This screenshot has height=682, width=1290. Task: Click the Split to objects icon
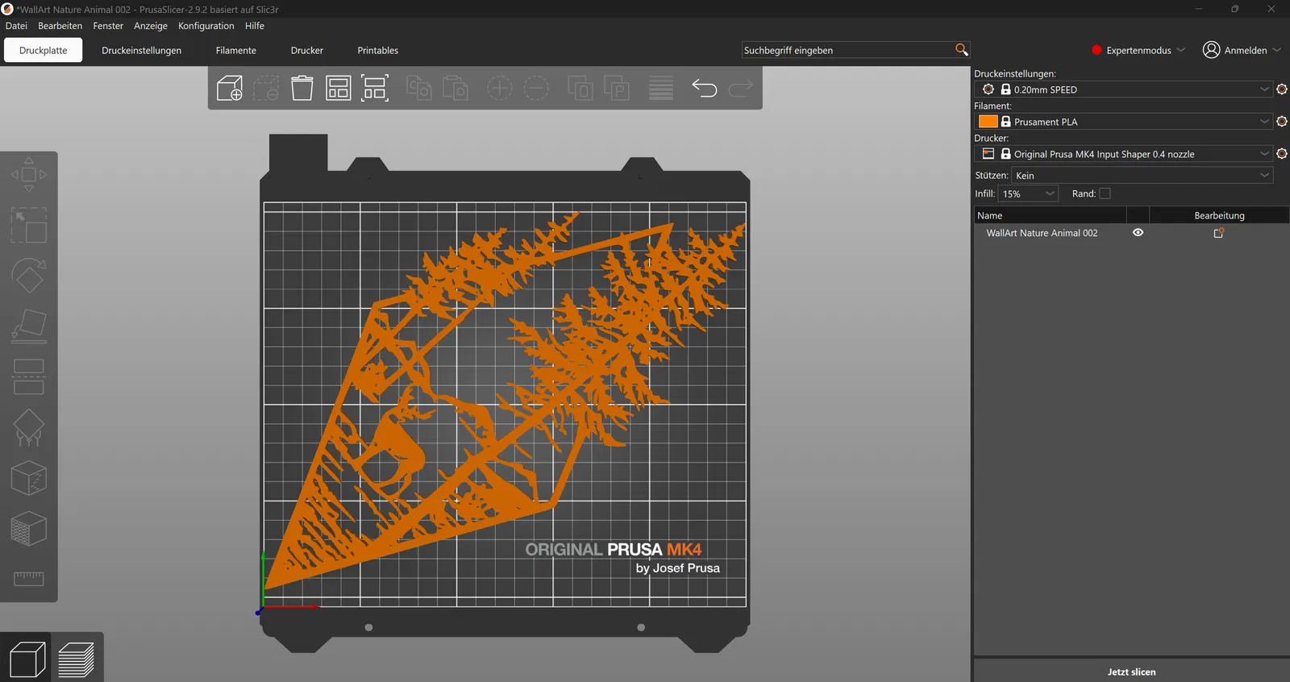pyautogui.click(x=580, y=88)
